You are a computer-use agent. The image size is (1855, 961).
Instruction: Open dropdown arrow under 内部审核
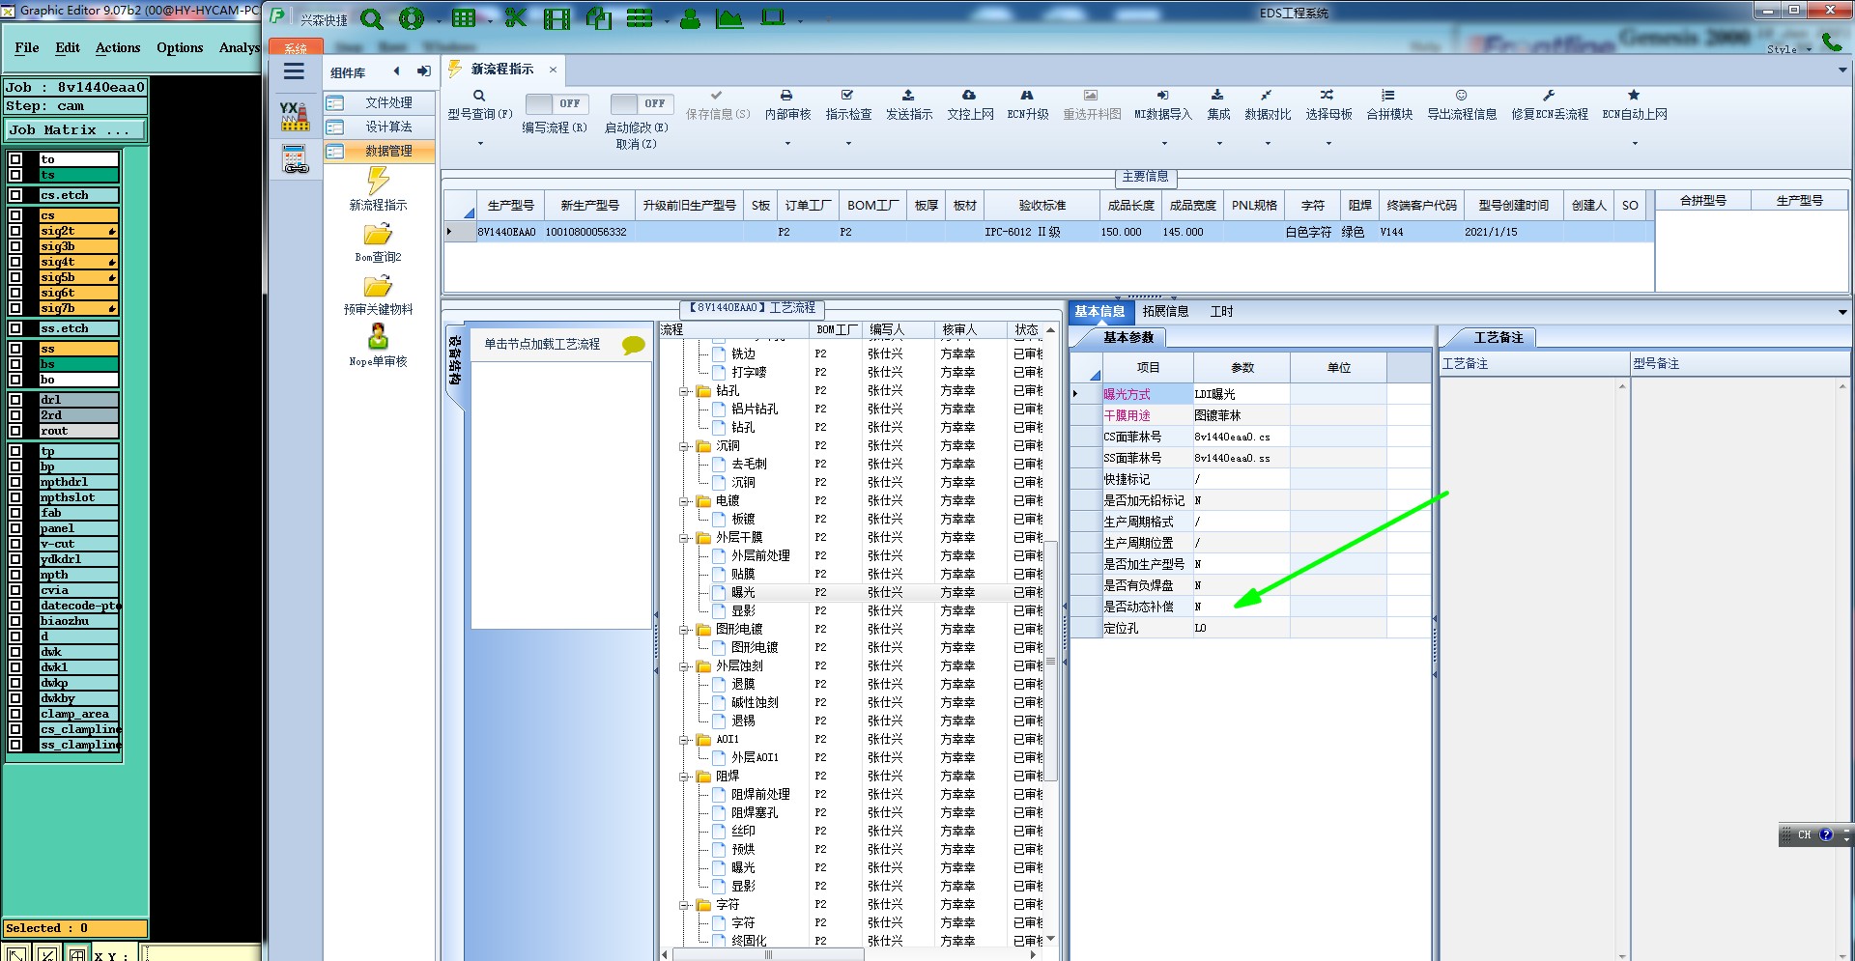[x=787, y=144]
